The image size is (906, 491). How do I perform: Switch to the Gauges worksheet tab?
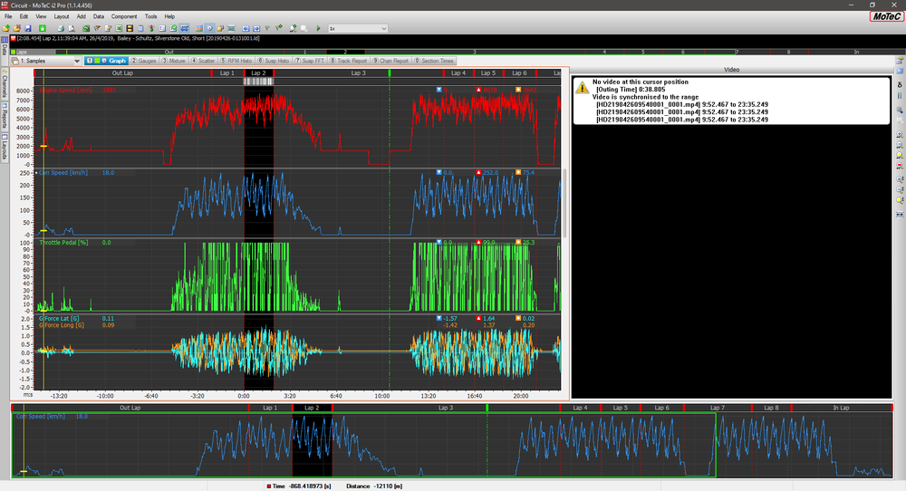coord(144,61)
